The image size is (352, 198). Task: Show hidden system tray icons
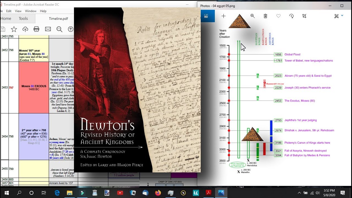(299, 193)
